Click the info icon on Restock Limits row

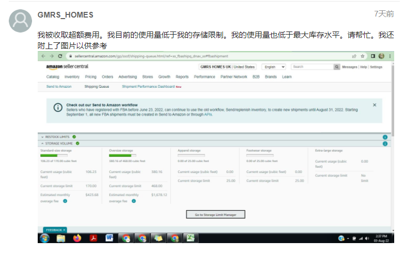click(385, 137)
